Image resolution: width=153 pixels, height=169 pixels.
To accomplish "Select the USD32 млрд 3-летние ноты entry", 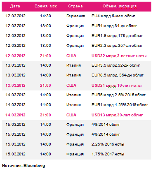I will [119, 56].
